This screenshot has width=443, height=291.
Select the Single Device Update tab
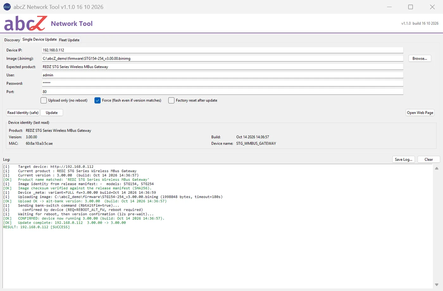[x=40, y=40]
